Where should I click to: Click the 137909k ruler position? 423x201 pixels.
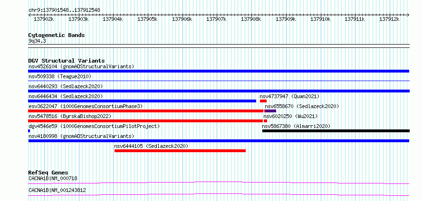point(286,19)
